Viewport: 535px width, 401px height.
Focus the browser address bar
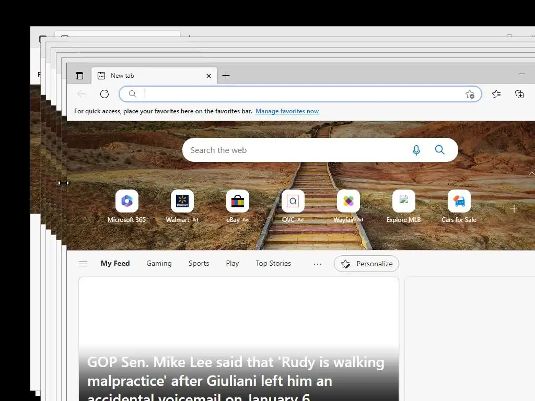click(x=300, y=94)
